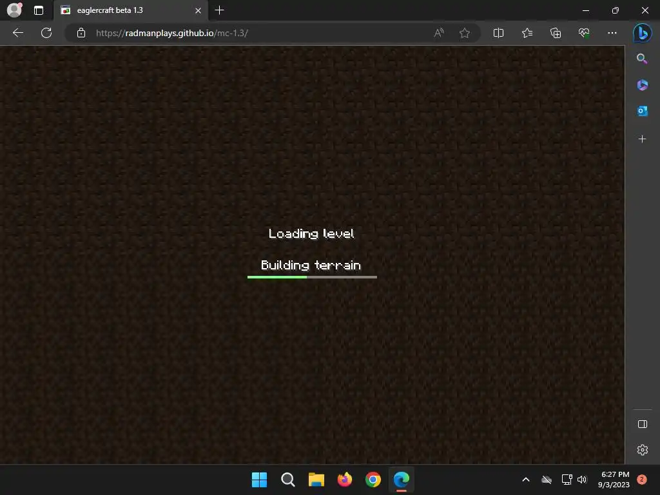Open OneDrive tray icon

click(547, 480)
